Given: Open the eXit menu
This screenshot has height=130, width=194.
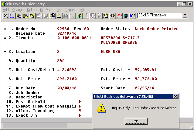Looking at the screenshot, I should 81,10.
